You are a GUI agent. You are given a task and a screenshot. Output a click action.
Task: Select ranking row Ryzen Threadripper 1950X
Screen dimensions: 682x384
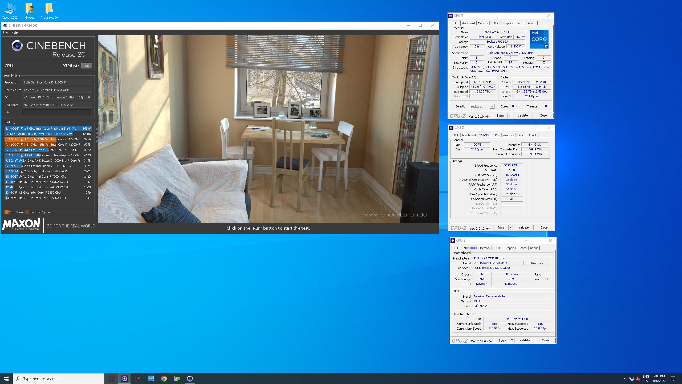(x=48, y=155)
